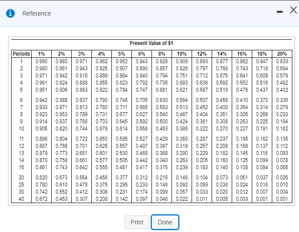This screenshot has height=232, width=299.
Task: Close the Reference dialog with the X
Action: (293, 10)
